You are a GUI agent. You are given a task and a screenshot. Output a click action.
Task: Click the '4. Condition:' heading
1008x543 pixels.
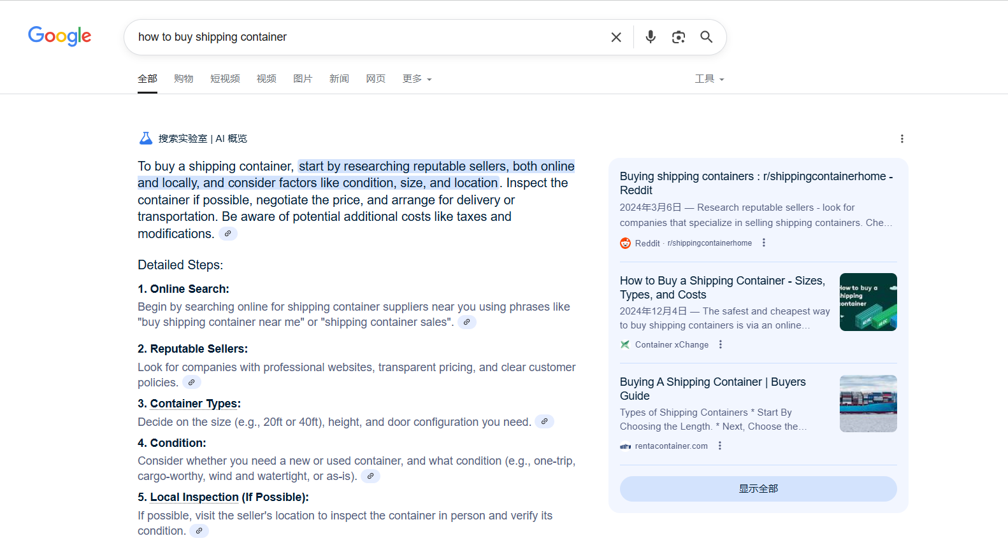pyautogui.click(x=172, y=443)
